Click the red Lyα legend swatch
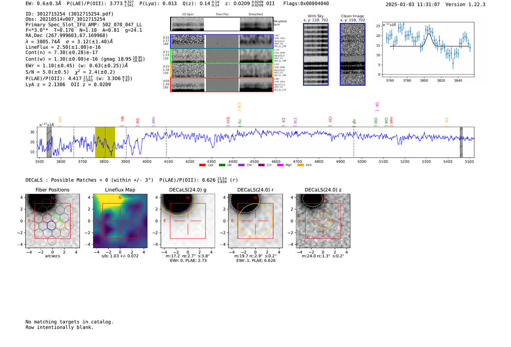Image resolution: width=511 pixels, height=347 pixels. 202,165
